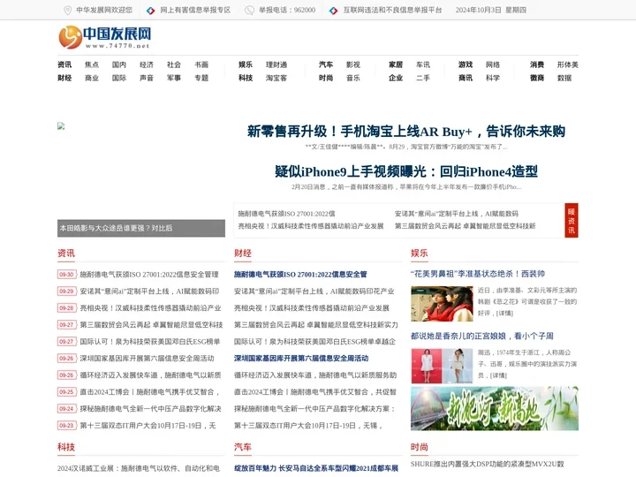Click the broken image icon above the carousel
This screenshot has width=636, height=477.
61,125
